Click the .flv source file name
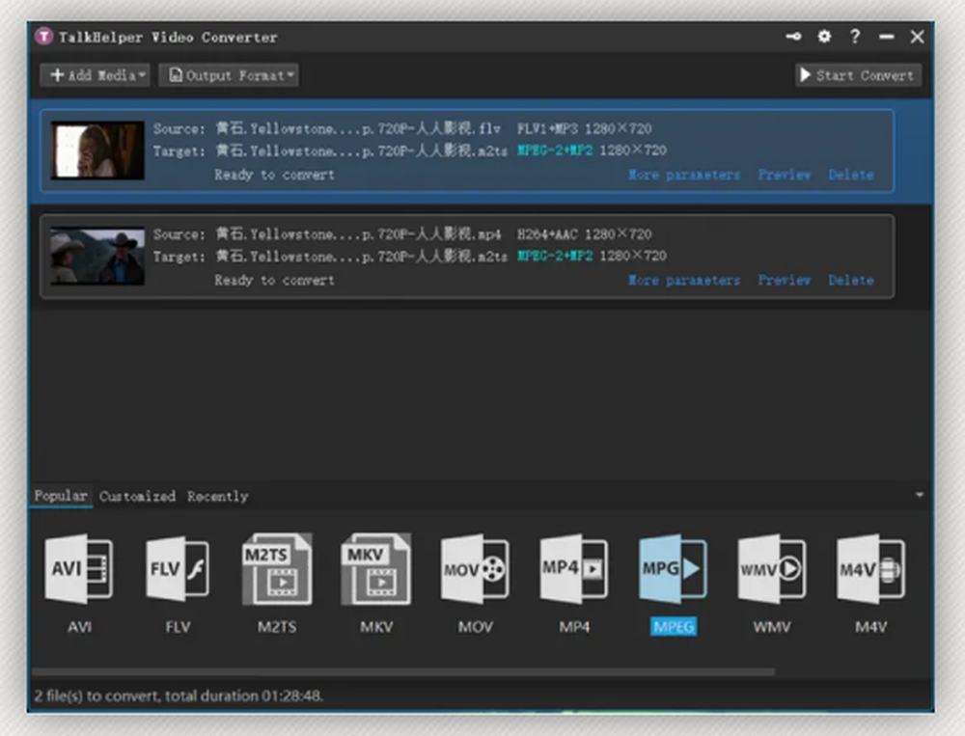The image size is (965, 736). (358, 128)
